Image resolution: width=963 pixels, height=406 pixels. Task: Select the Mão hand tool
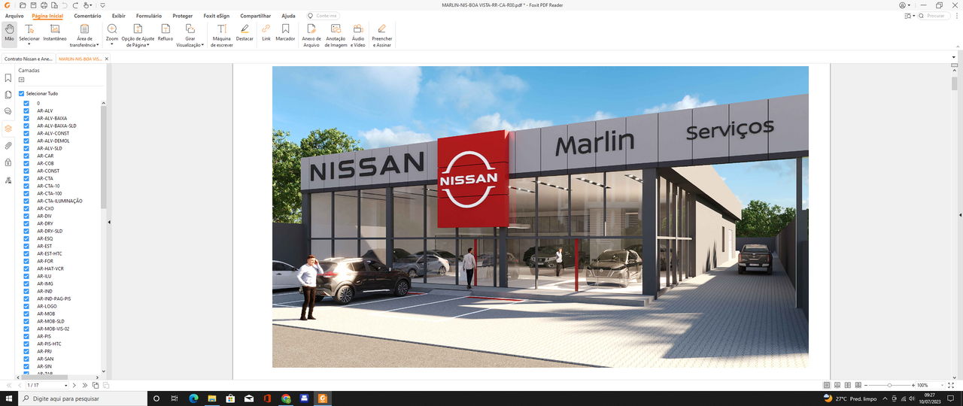click(9, 33)
